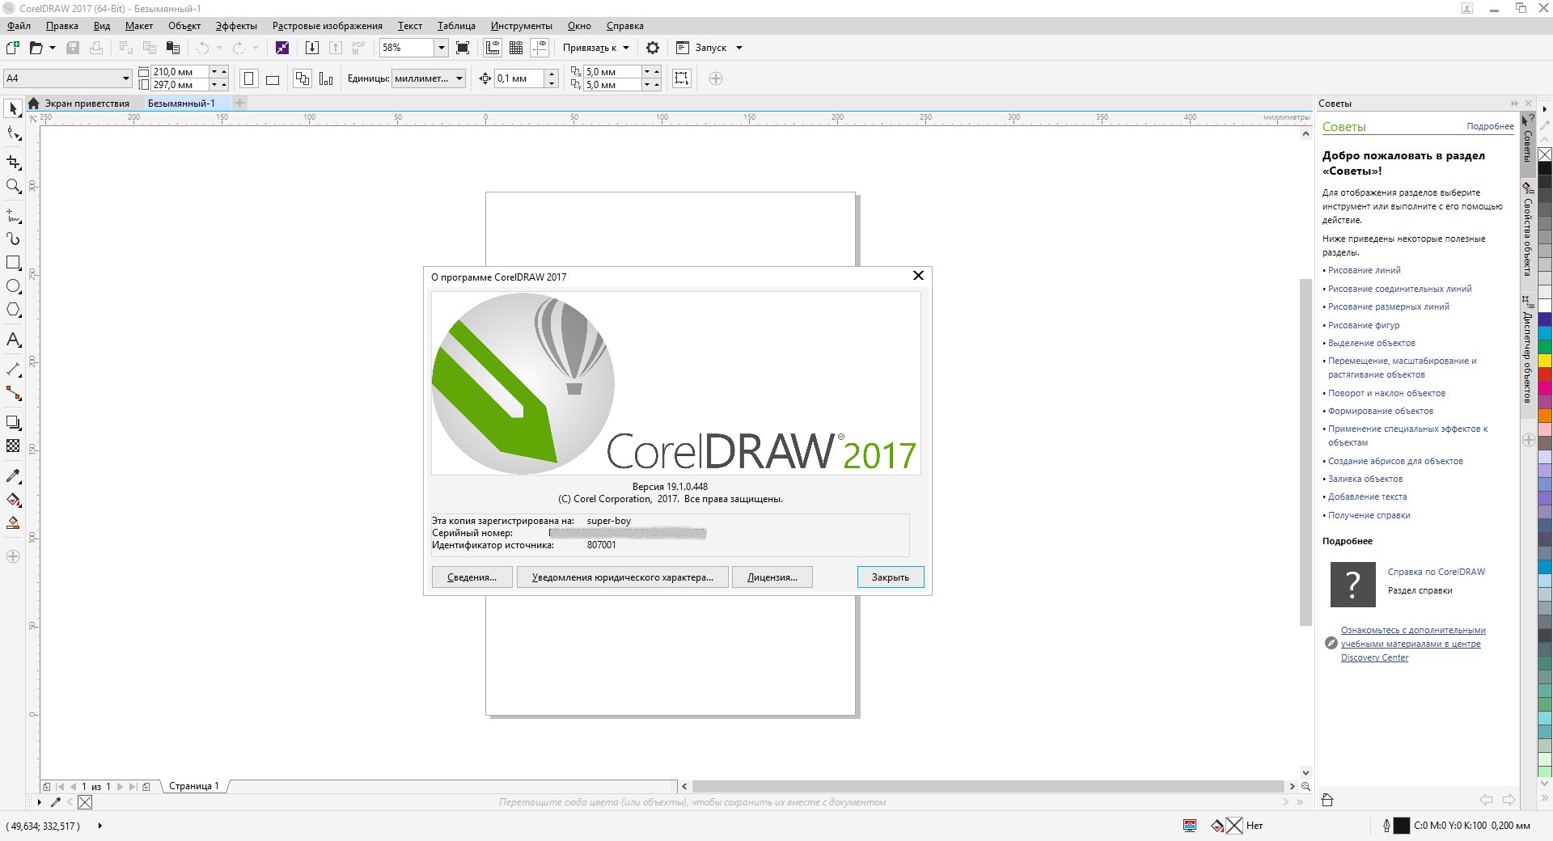Click the Справка по CorelDRAW help link
Viewport: 1553px width, 841px height.
1436,572
